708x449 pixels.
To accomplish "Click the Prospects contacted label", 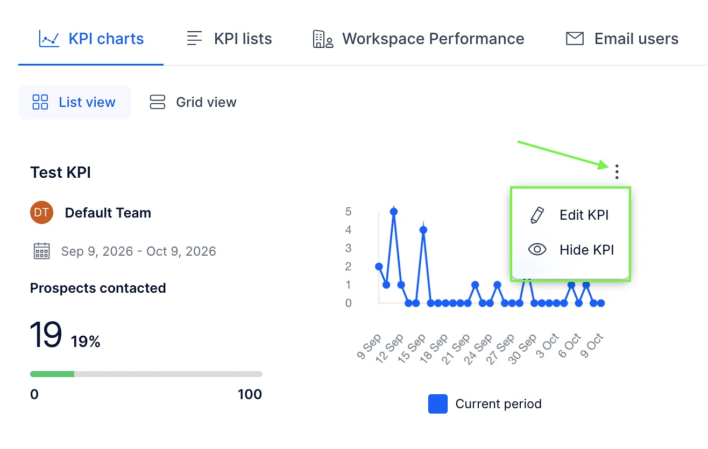I will click(98, 288).
